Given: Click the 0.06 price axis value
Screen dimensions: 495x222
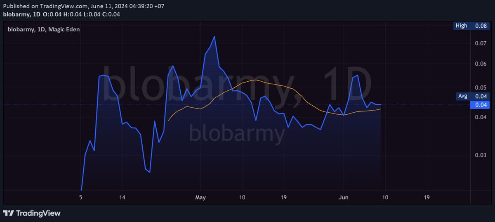Looking at the screenshot, I should pos(481,64).
